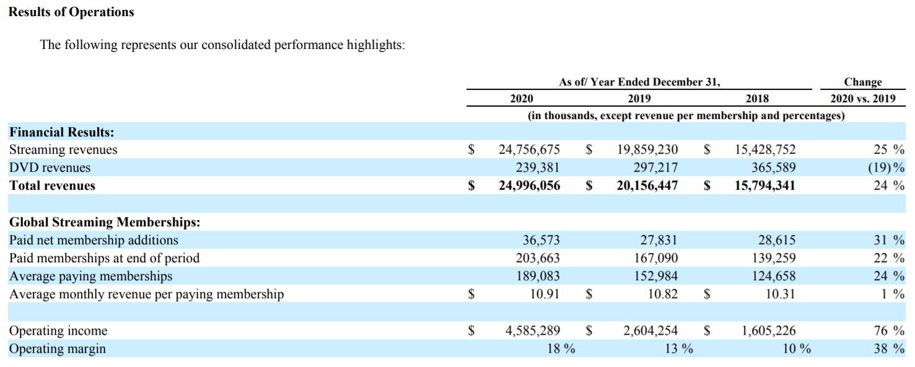The image size is (915, 367).
Task: Select the 76 % operating income change
Action: click(x=889, y=331)
